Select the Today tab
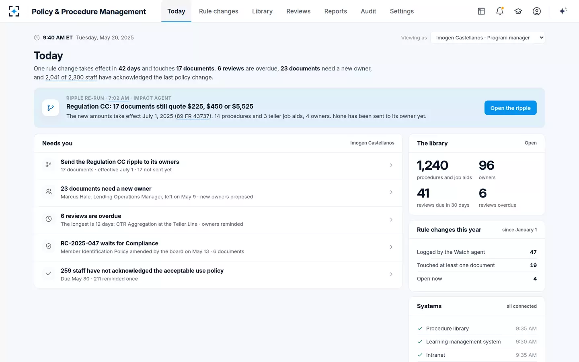579x362 pixels. click(x=176, y=11)
